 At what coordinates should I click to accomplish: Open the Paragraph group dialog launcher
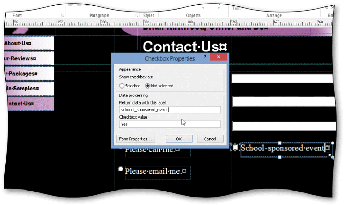point(137,16)
